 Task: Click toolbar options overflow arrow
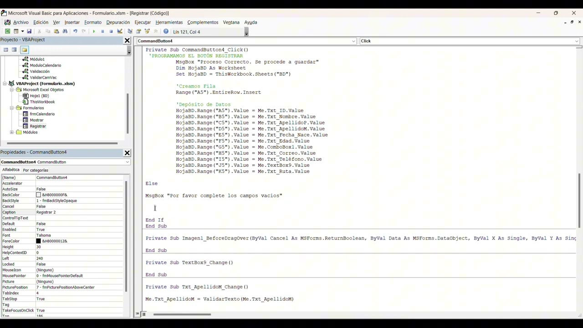click(246, 32)
